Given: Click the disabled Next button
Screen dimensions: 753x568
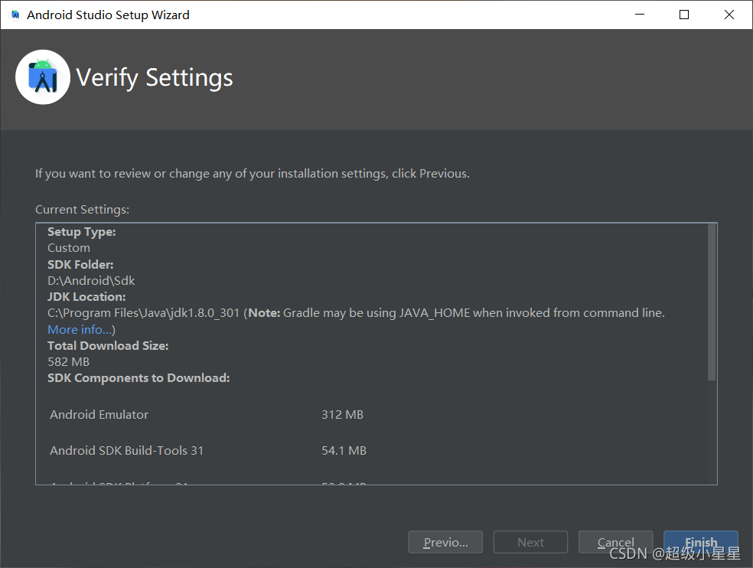Looking at the screenshot, I should 530,542.
